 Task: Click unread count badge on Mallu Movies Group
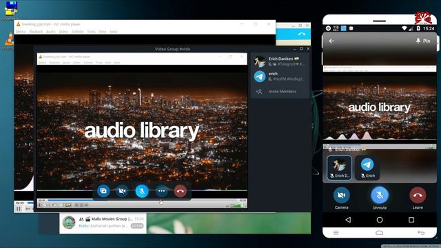click(137, 226)
